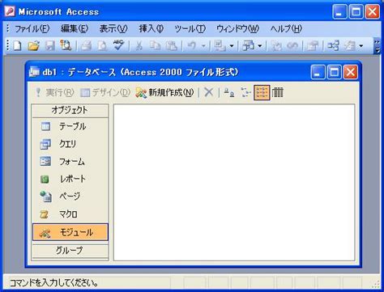The width and height of the screenshot is (384, 292).
Task: Click the File Search toolbar icon
Action: coord(66,46)
